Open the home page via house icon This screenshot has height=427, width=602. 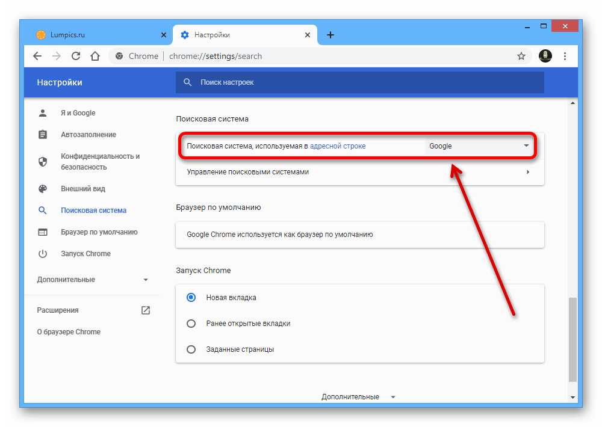(x=95, y=56)
